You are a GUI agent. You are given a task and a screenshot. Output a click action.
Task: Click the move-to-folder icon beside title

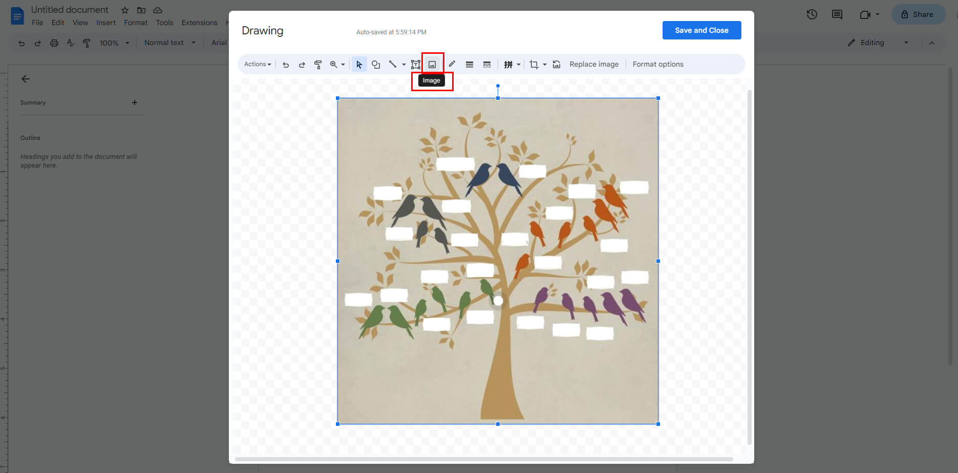(141, 10)
